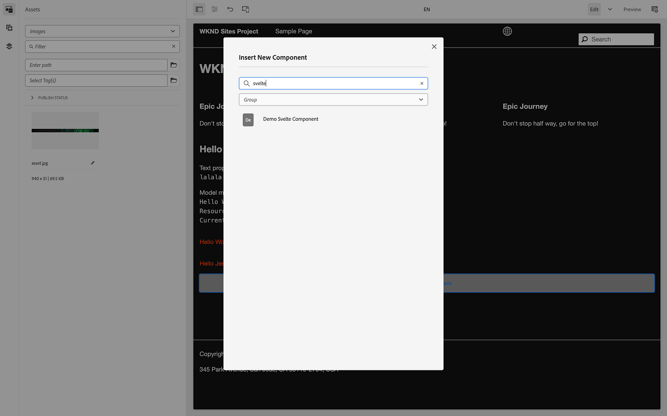Edit asset.jpg with pencil icon
Image resolution: width=667 pixels, height=416 pixels.
click(92, 163)
